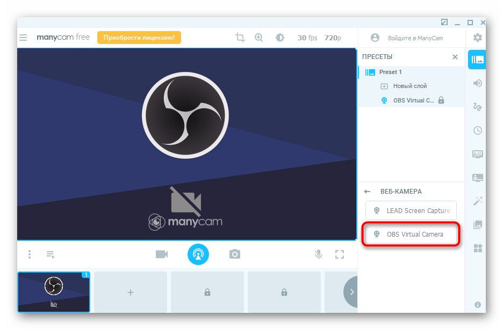Select the OBS Virtual C... layer

tap(413, 100)
